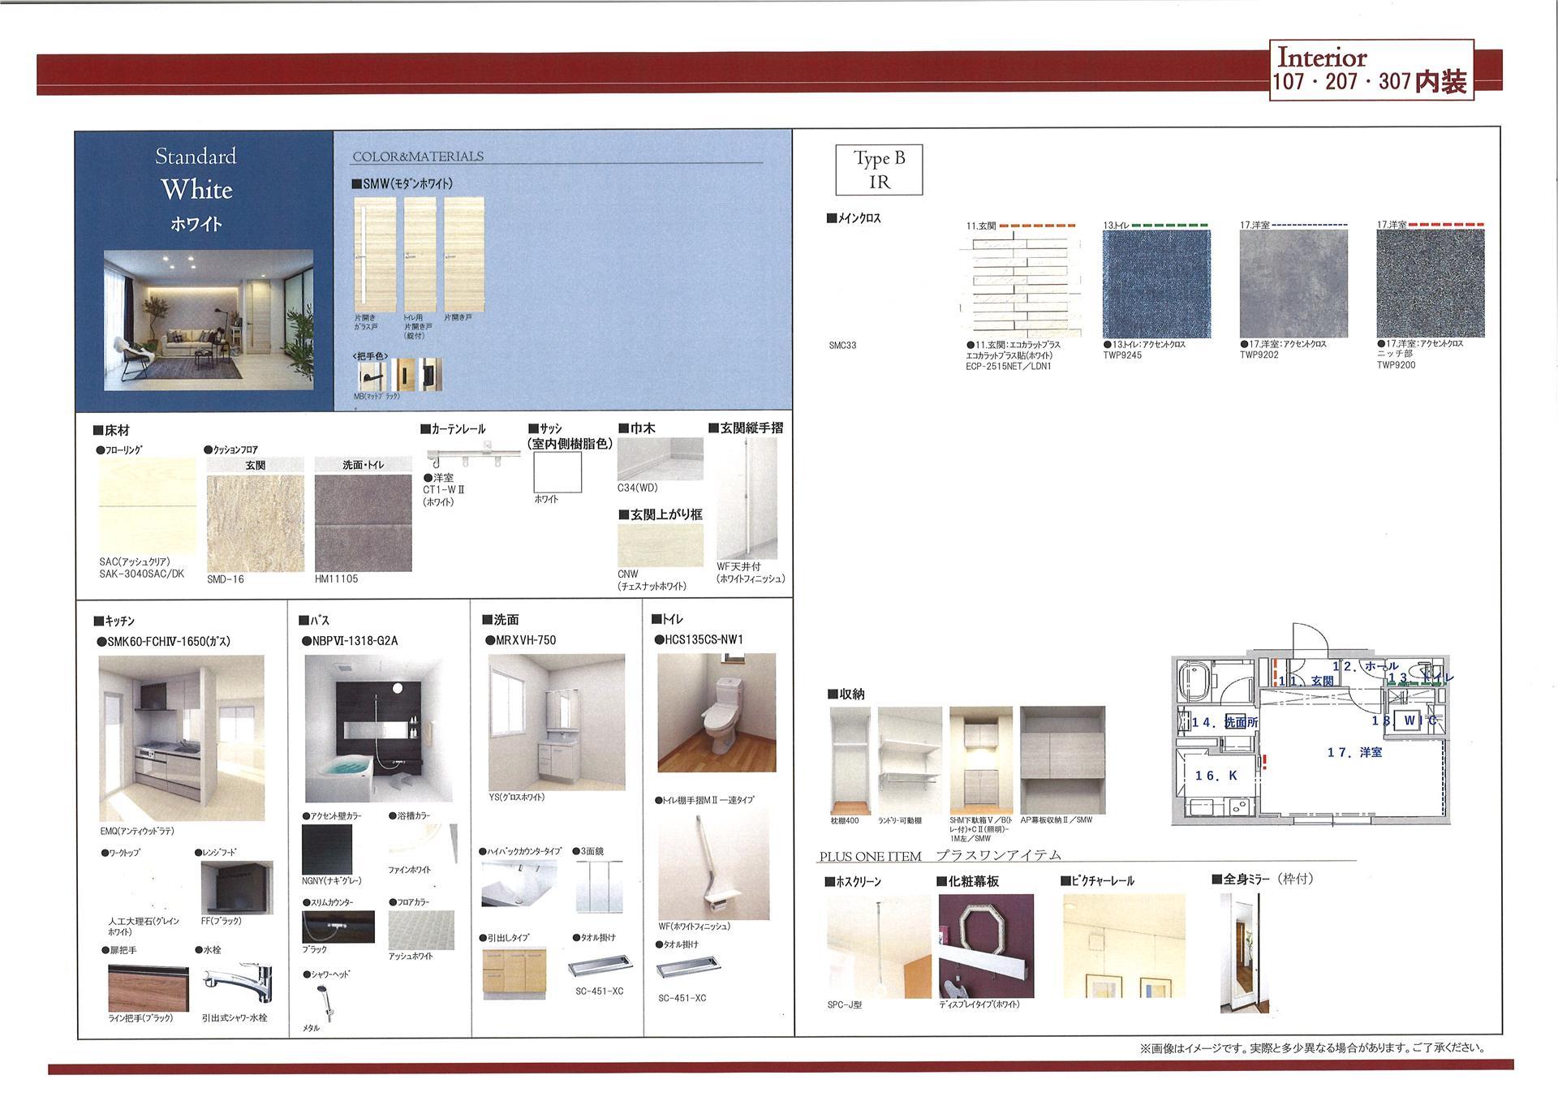Select the CNW chestnut white entrance frame swatch
Viewport: 1558px width, 1101px height.
[x=660, y=545]
